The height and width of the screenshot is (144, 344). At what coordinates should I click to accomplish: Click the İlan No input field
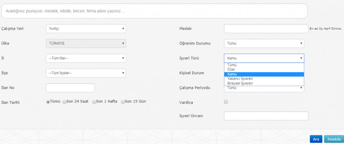pos(70,88)
